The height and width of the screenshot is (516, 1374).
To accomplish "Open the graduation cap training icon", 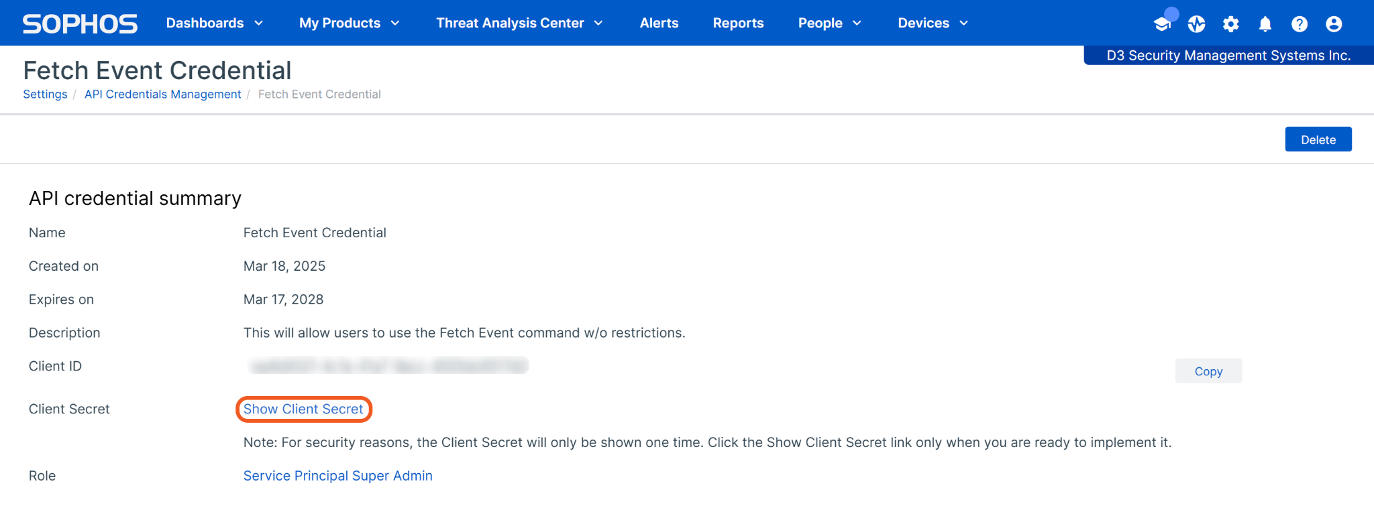I will [1162, 24].
